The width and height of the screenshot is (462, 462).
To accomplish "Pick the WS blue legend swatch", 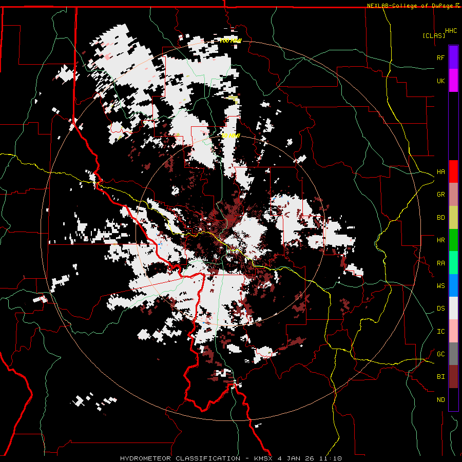I will (453, 285).
